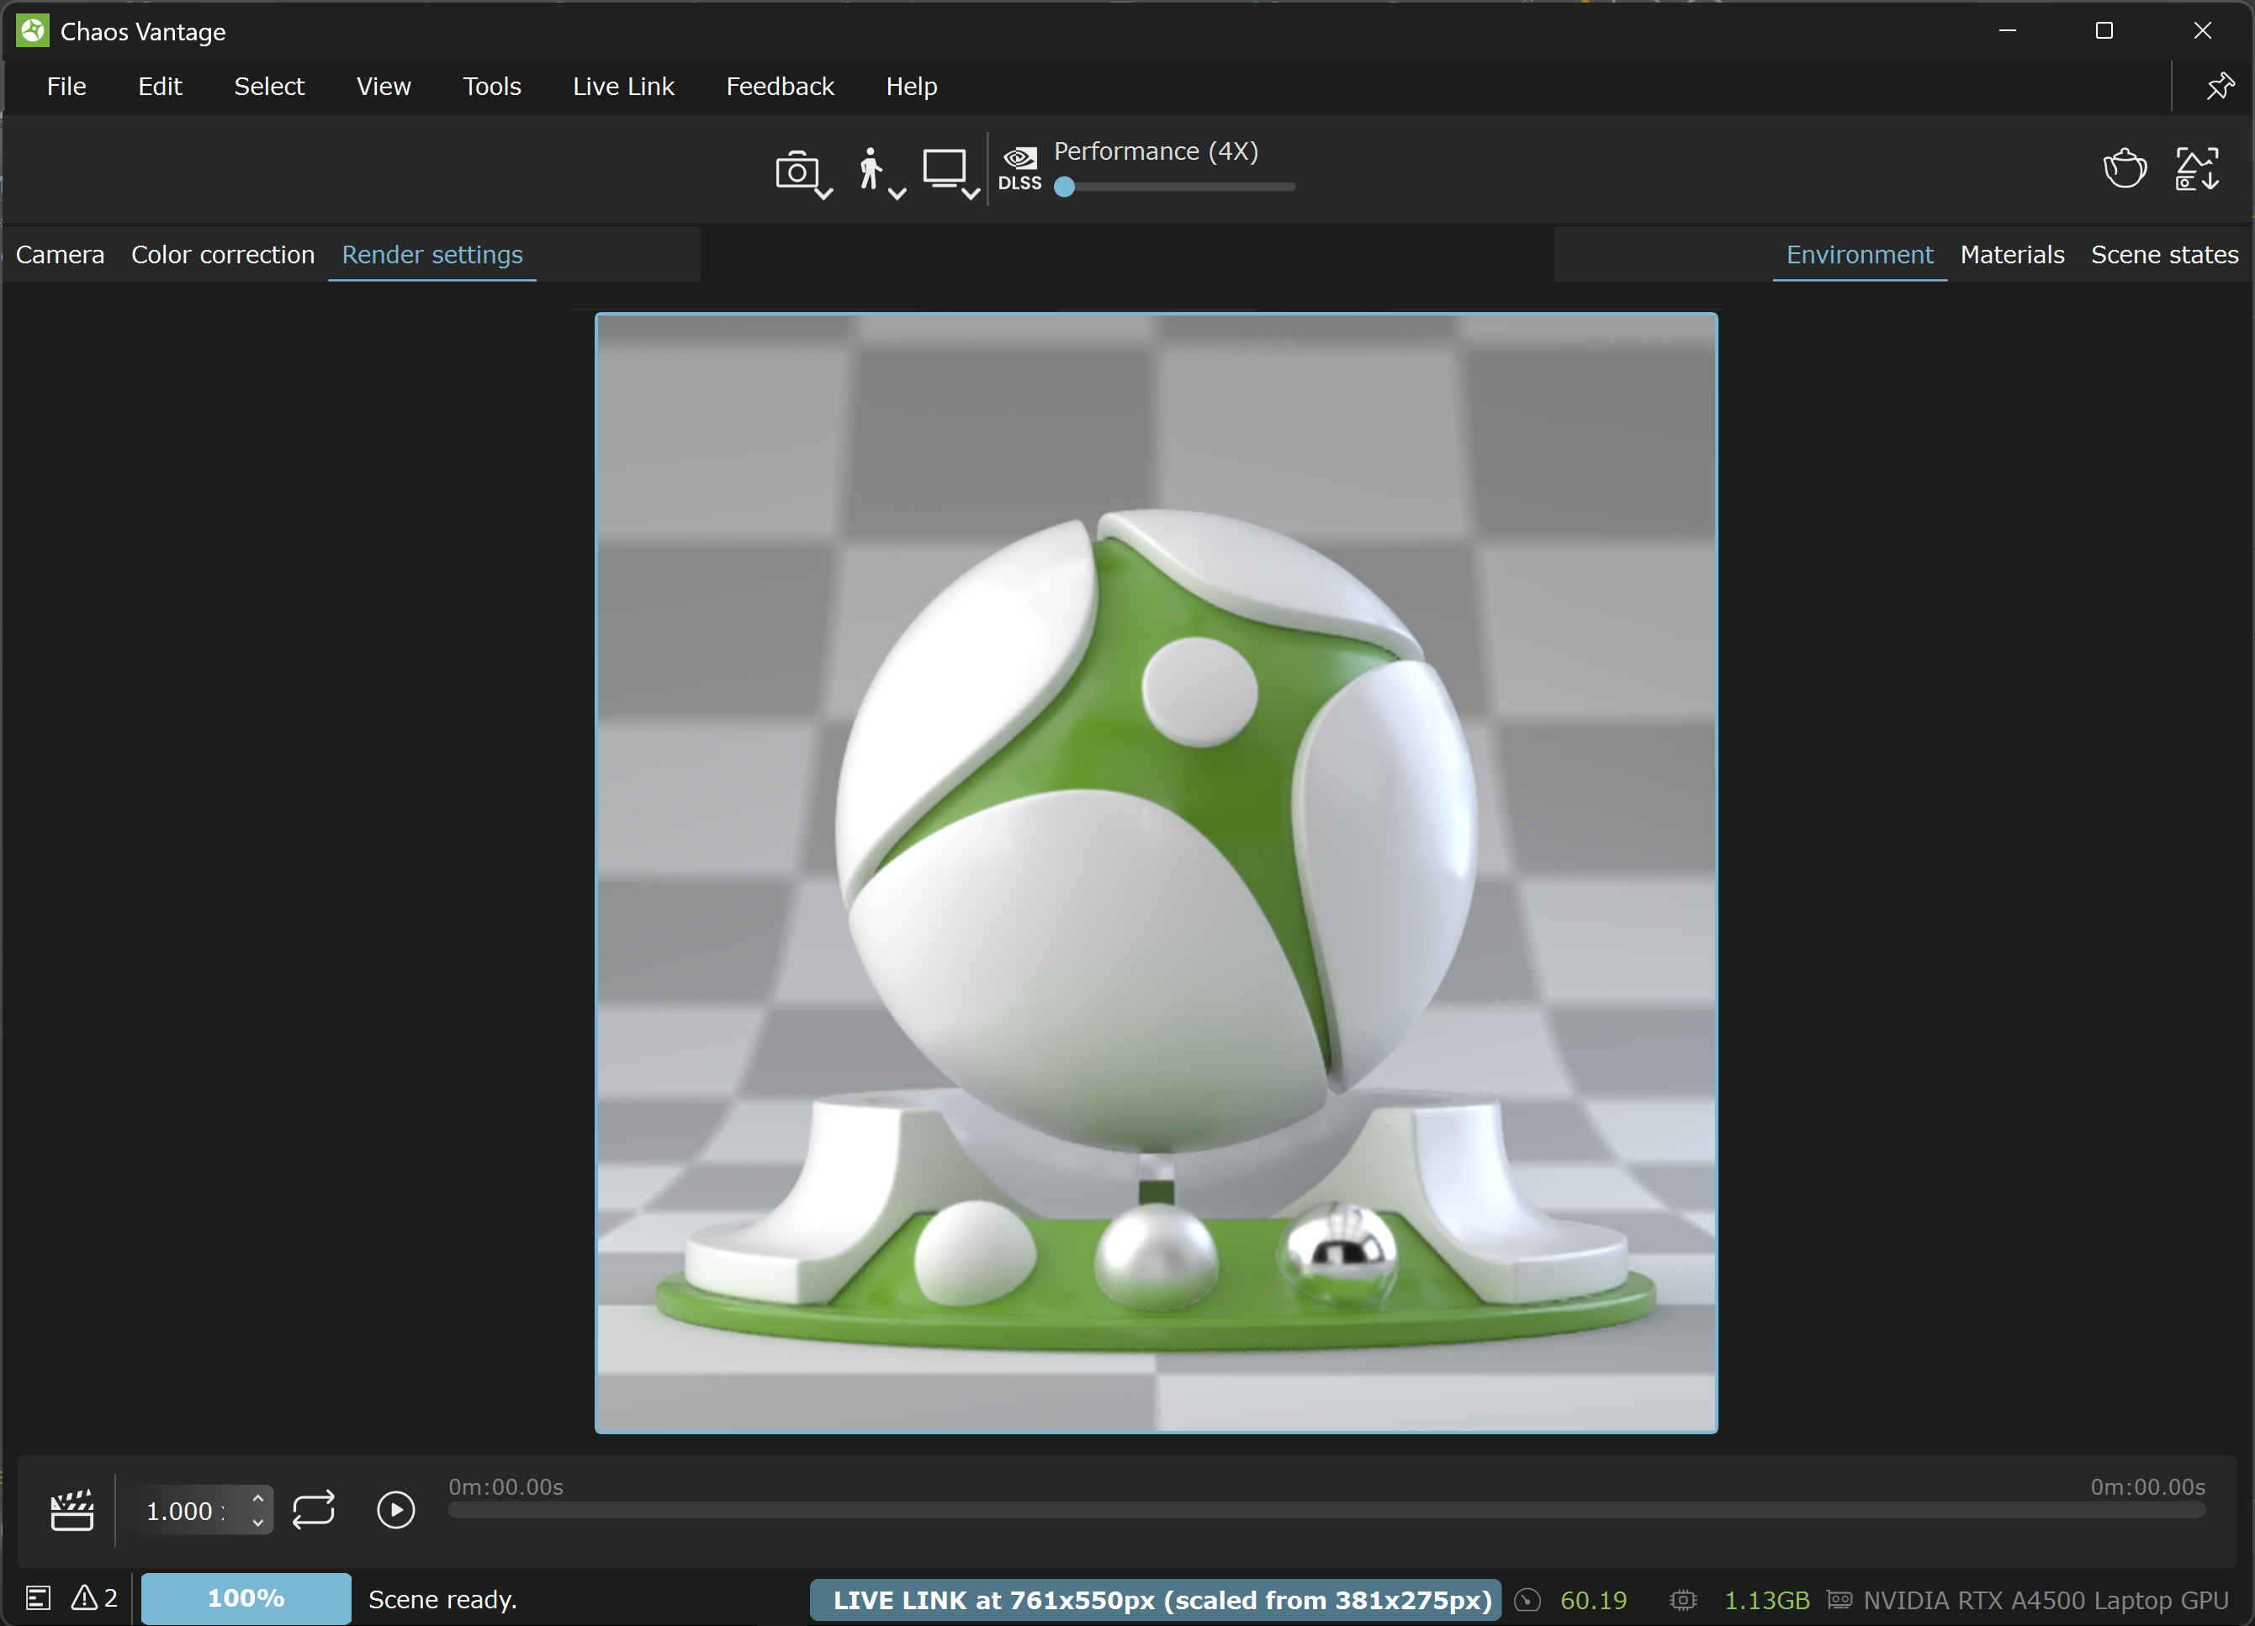Decrease playback speed with the down arrow
The width and height of the screenshot is (2255, 1626).
257,1523
